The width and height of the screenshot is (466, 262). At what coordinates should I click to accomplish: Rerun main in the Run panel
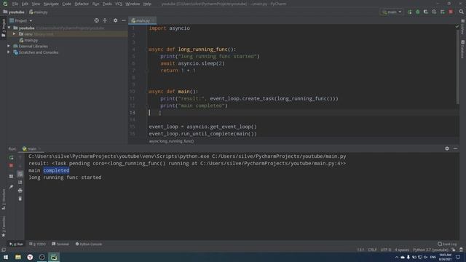(x=11, y=157)
